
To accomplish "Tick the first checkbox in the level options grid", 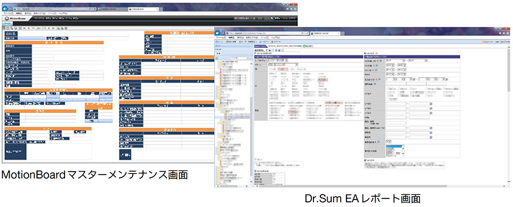I will pos(388,89).
